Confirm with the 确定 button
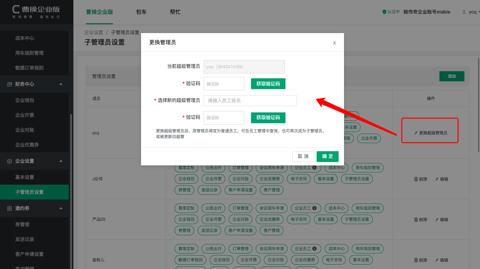The image size is (480, 269). click(327, 156)
